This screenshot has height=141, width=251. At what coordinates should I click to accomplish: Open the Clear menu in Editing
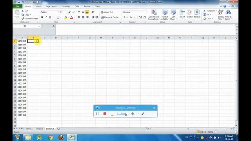click(208, 18)
